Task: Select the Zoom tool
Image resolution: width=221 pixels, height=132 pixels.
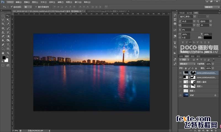Action: [8, 53]
